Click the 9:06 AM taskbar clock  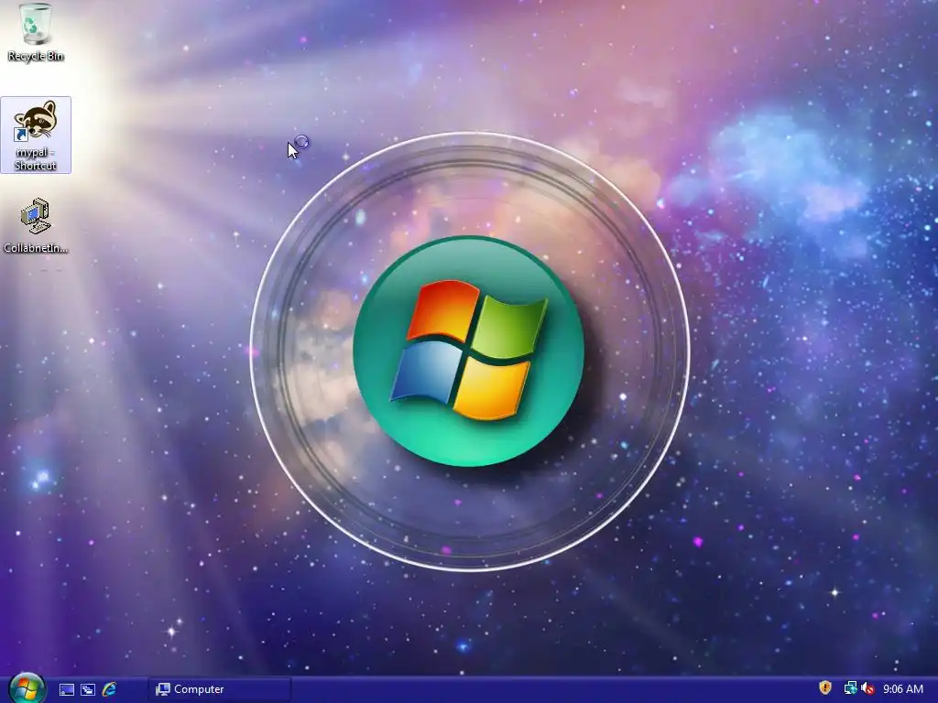(902, 689)
